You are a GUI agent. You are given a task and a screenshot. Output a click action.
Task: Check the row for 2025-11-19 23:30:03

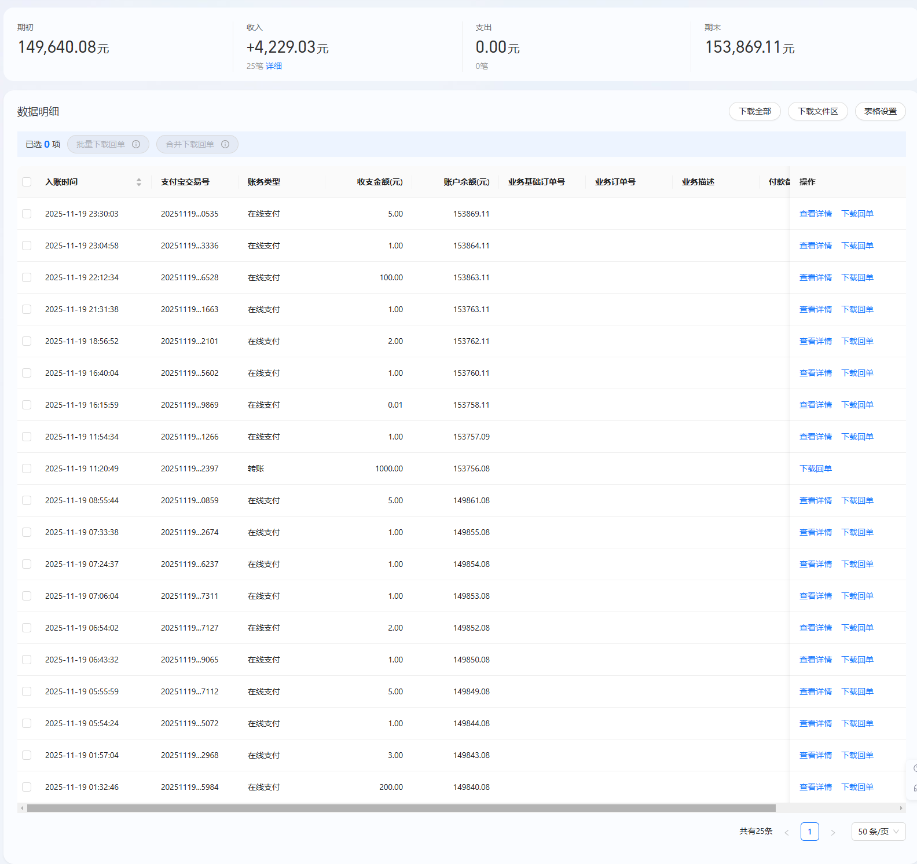(27, 214)
